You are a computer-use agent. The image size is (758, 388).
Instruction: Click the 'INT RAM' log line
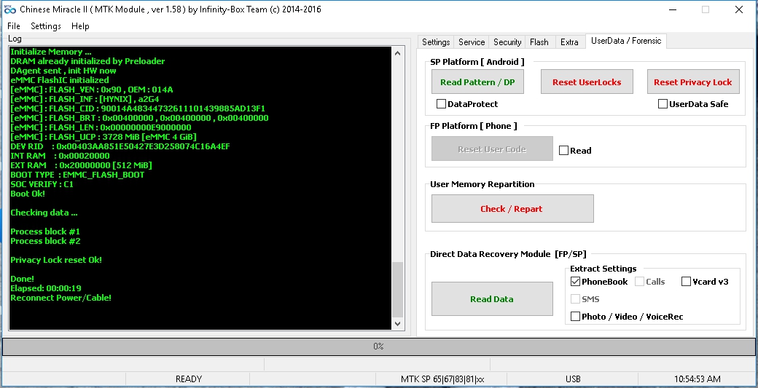point(60,156)
